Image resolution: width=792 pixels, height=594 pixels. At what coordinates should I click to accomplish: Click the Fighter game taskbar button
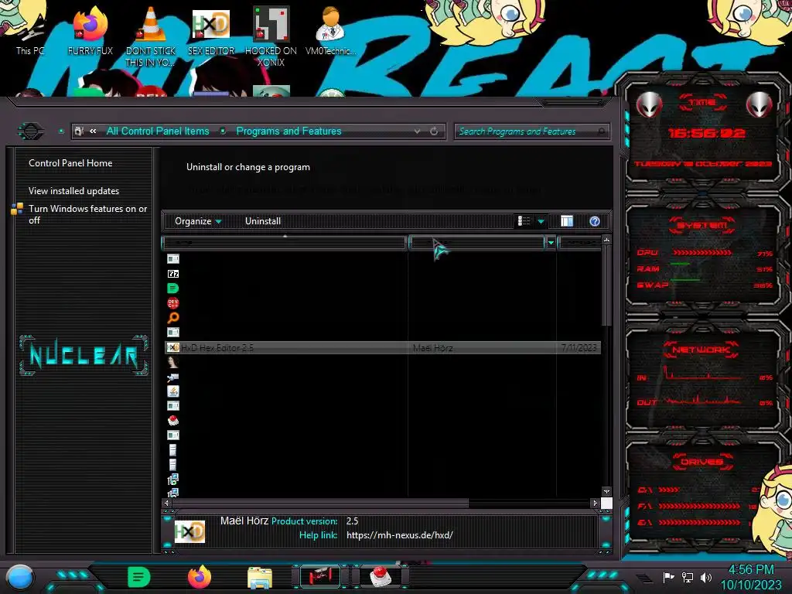point(319,576)
